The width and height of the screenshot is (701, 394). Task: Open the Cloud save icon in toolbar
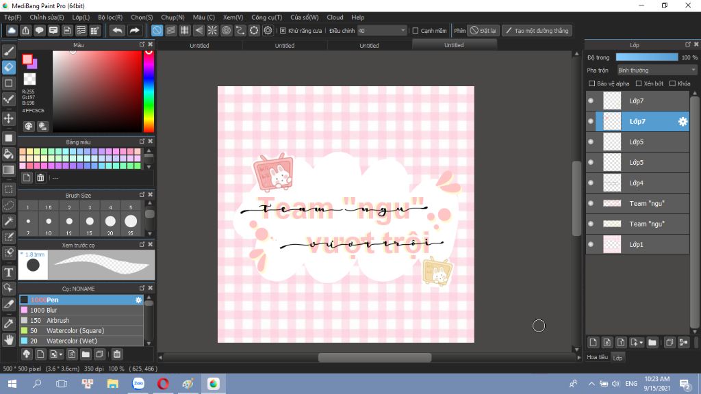[x=12, y=30]
